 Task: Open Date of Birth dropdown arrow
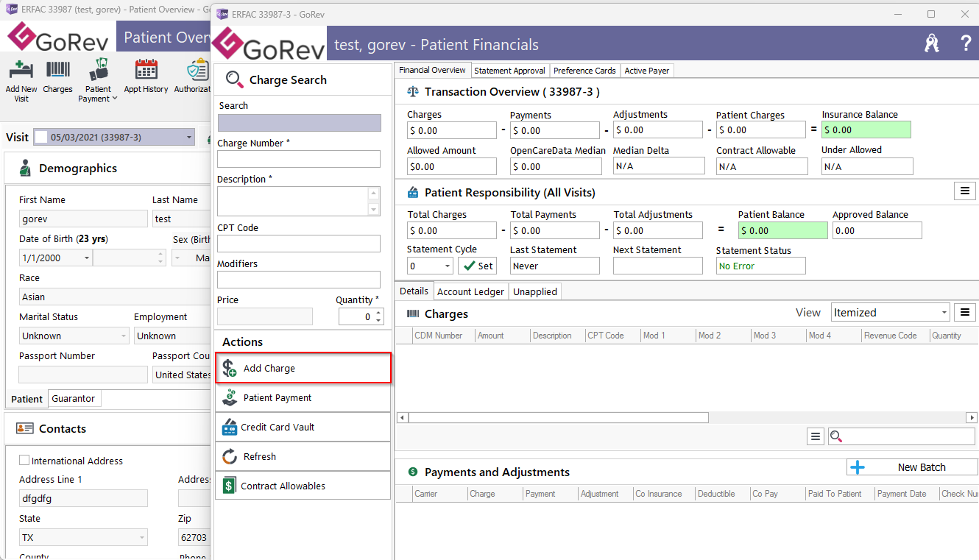pos(86,258)
